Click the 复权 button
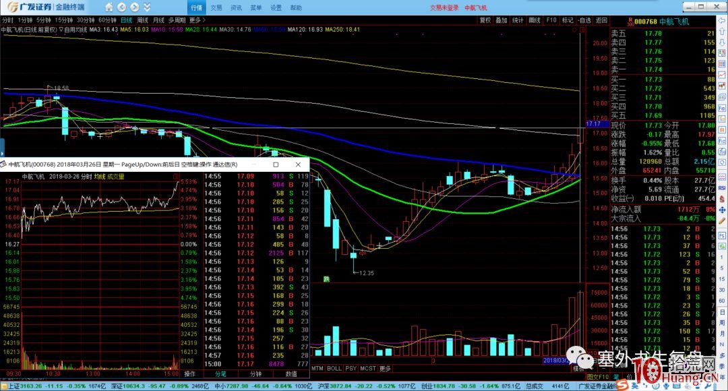728x391 pixels. [485, 20]
